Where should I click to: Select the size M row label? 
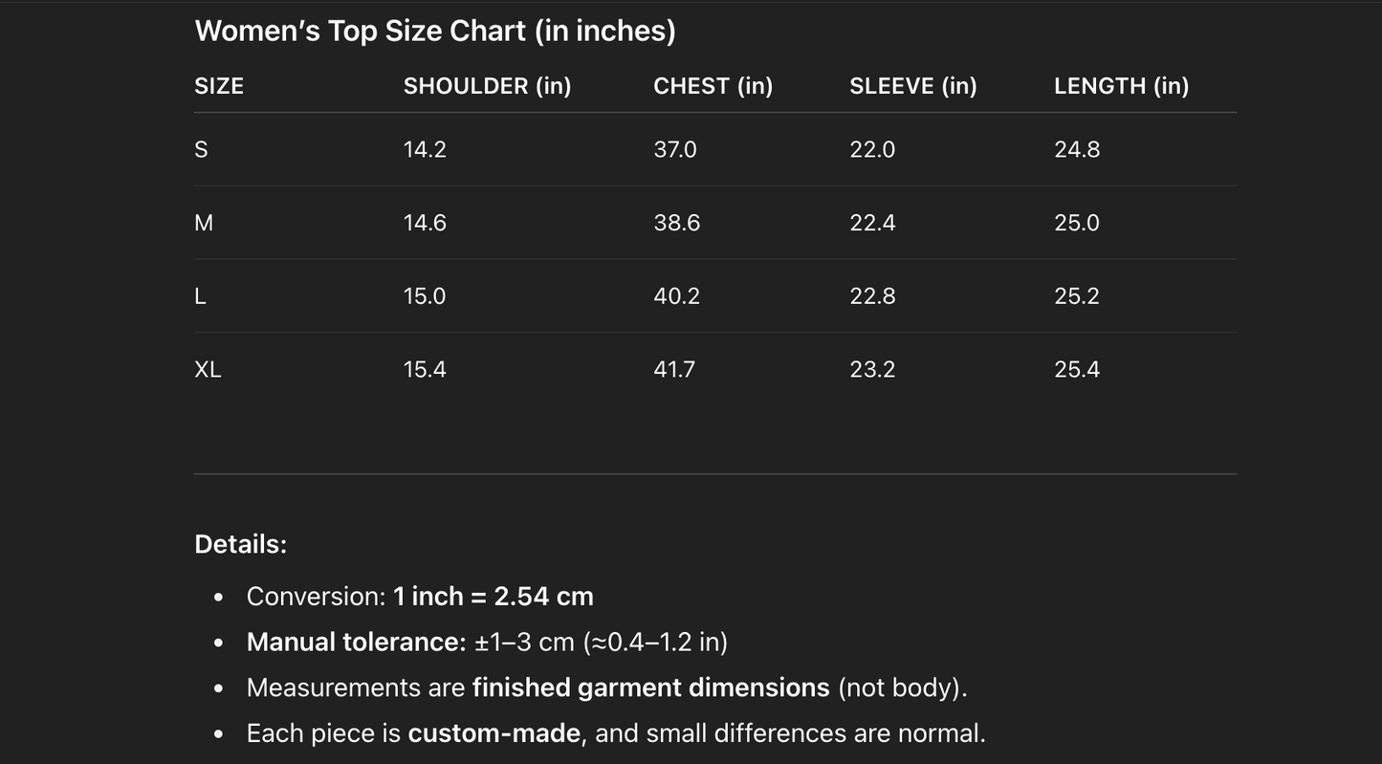click(204, 223)
